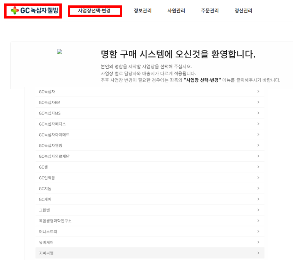Click the chevron on the GC녹십자메디스 row
The width and height of the screenshot is (293, 270).
pyautogui.click(x=258, y=124)
